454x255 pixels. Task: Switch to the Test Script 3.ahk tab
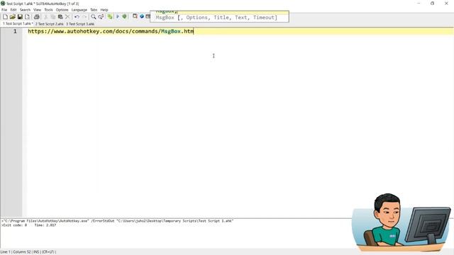pos(80,24)
